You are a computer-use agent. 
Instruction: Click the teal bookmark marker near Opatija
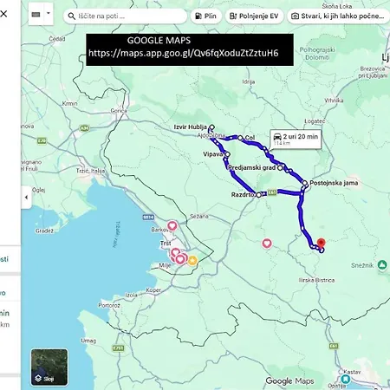tap(346, 379)
